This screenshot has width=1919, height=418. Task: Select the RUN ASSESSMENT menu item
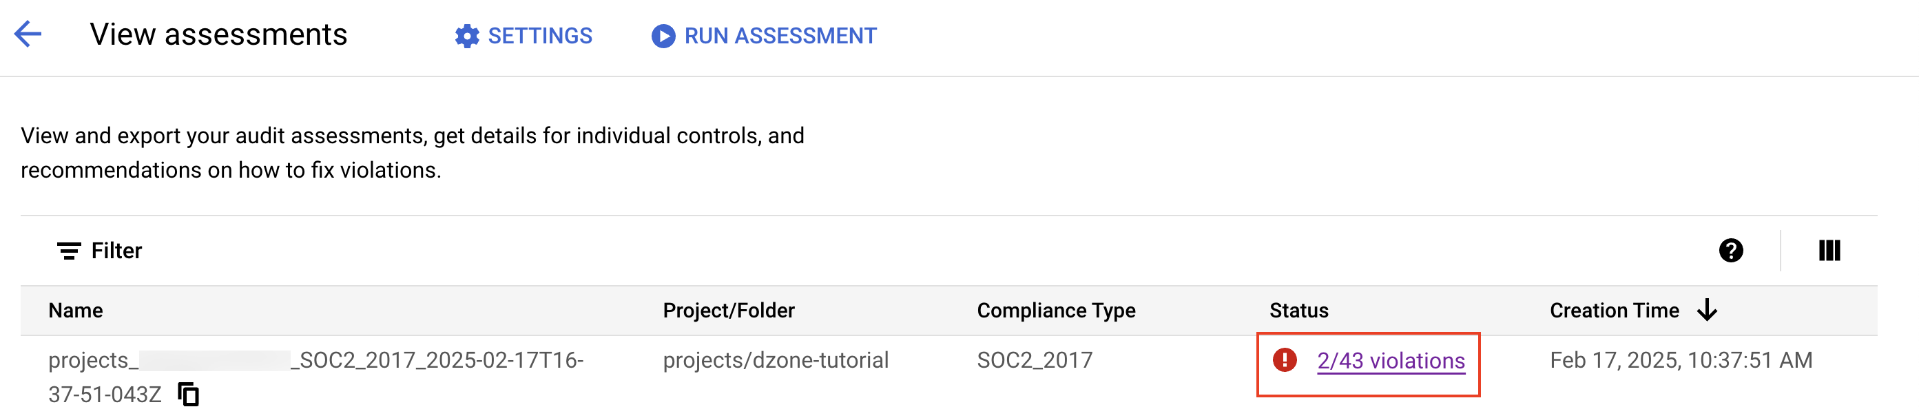tap(779, 36)
